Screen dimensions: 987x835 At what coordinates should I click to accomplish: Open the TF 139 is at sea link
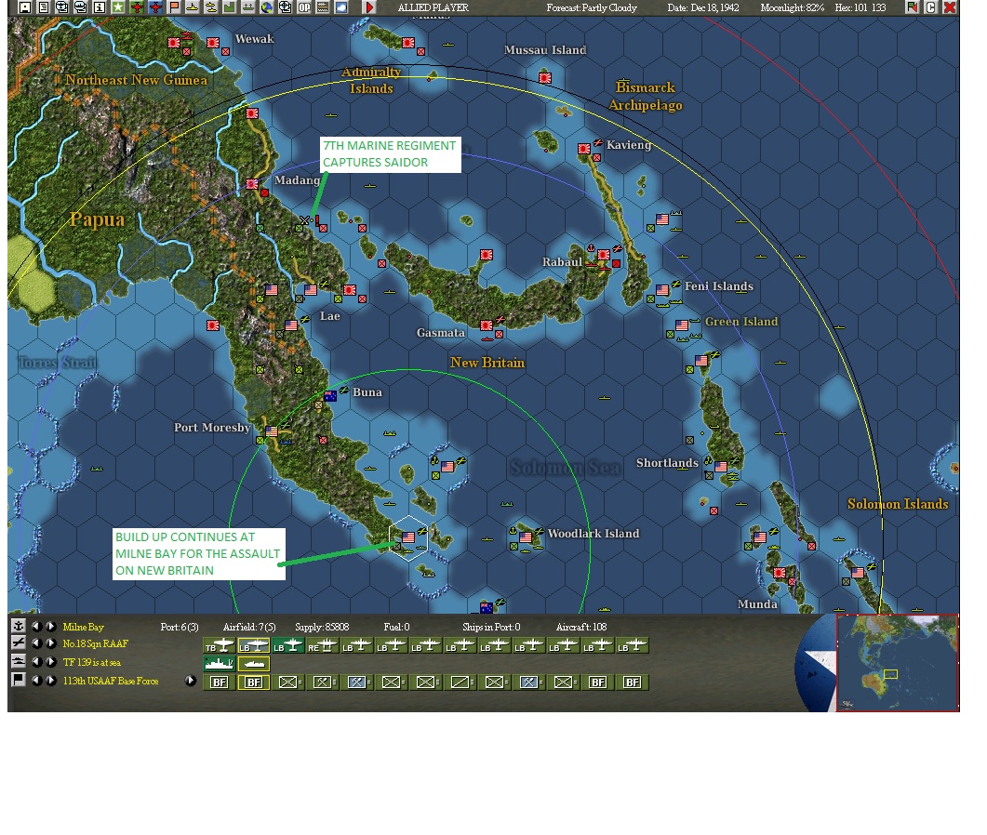tap(92, 663)
